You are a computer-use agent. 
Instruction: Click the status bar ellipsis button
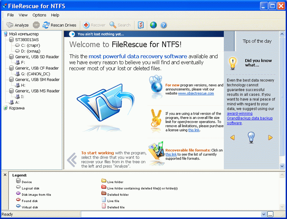(270, 214)
